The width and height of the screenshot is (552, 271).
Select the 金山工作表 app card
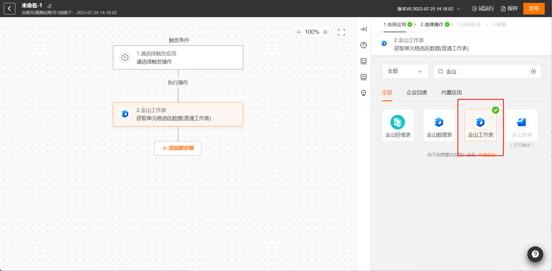pos(481,125)
